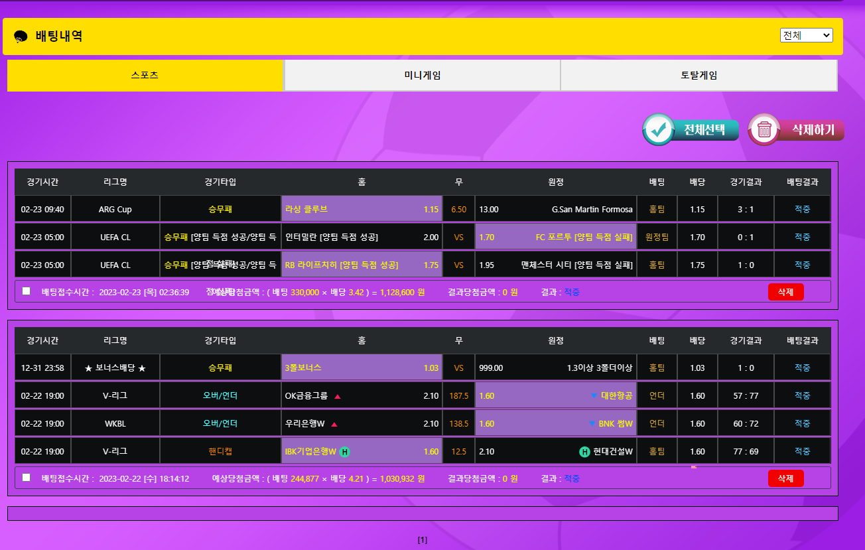
Task: Click the trash can icon on 삭제하기
Action: [x=765, y=130]
